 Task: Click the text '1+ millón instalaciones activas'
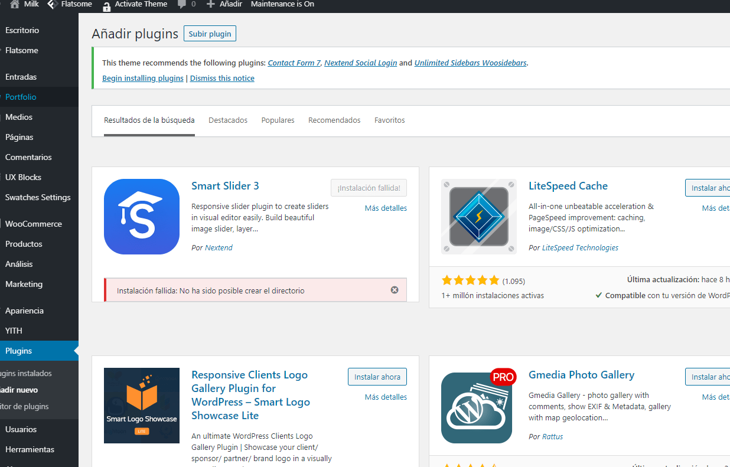point(493,295)
